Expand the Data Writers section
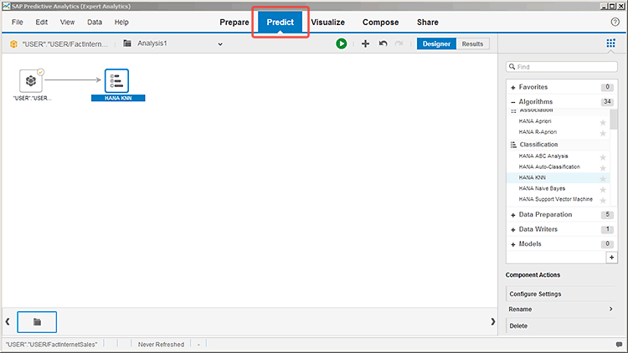The height and width of the screenshot is (353, 628). click(x=513, y=230)
